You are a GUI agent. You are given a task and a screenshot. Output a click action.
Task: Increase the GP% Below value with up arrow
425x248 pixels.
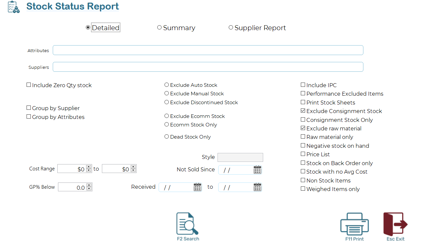89,185
